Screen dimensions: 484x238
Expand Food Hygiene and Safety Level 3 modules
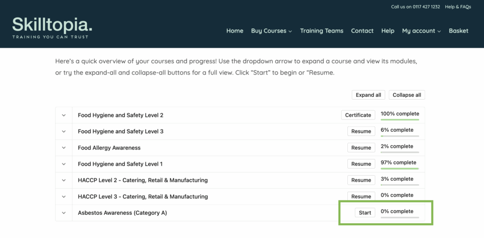pyautogui.click(x=64, y=131)
